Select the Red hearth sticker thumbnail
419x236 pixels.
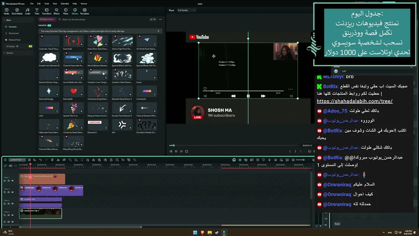pos(73,91)
